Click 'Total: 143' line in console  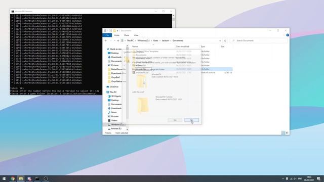17,88
